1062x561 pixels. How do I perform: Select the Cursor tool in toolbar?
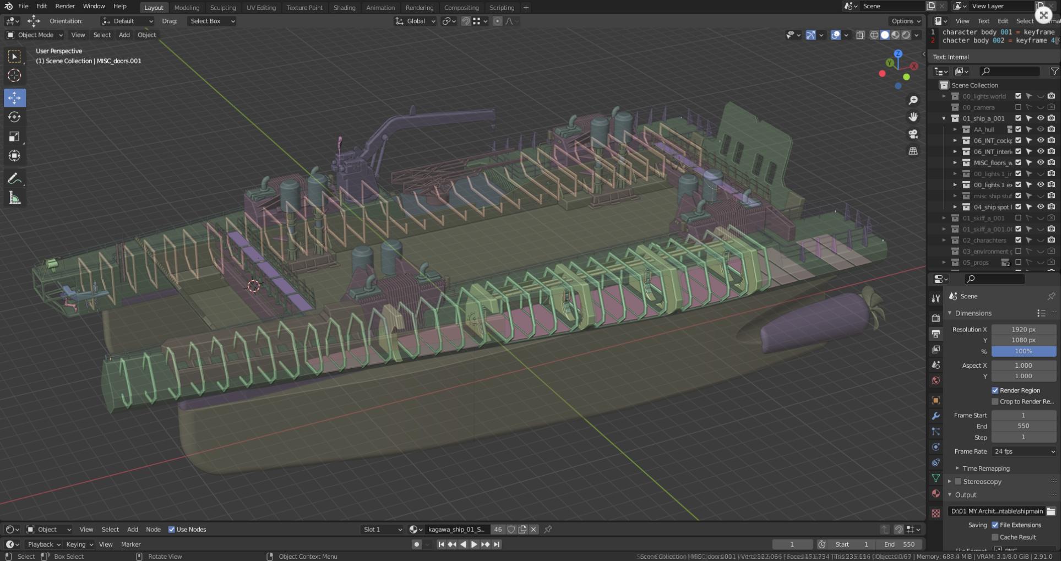pos(14,75)
